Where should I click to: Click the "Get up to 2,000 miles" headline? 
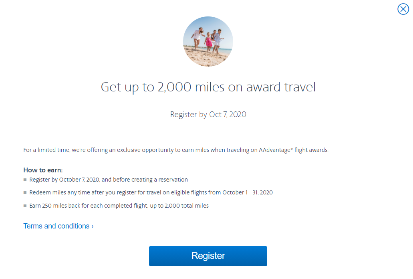click(208, 87)
